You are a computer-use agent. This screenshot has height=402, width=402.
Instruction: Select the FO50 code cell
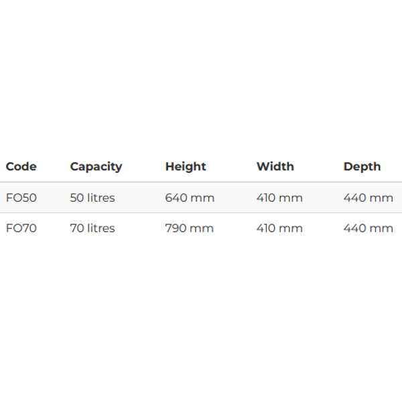tap(21, 198)
